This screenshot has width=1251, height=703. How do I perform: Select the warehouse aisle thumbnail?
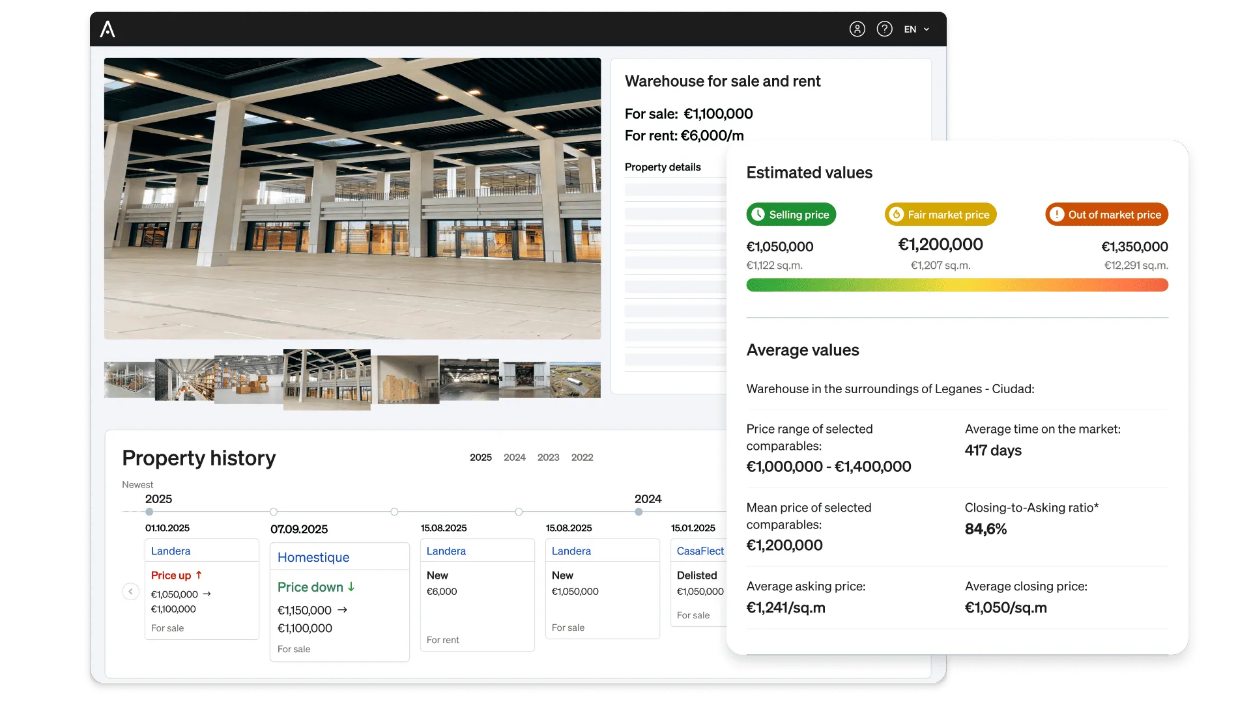pyautogui.click(x=184, y=379)
